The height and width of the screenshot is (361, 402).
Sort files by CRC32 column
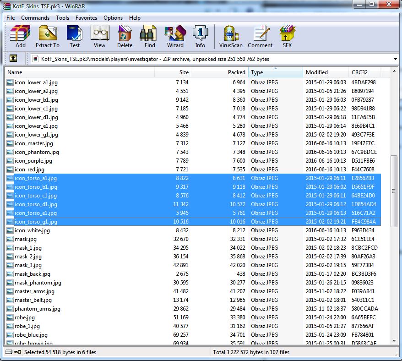point(364,72)
